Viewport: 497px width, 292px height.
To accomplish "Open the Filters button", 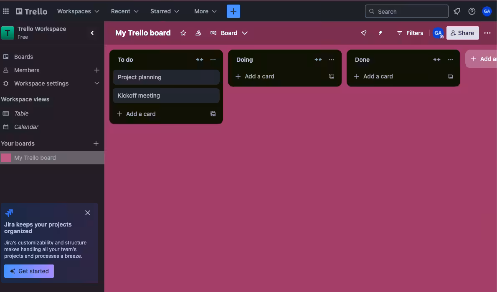I will tap(410, 33).
